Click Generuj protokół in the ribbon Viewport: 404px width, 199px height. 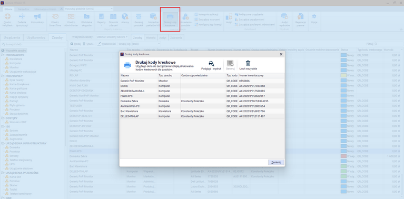[x=139, y=19]
